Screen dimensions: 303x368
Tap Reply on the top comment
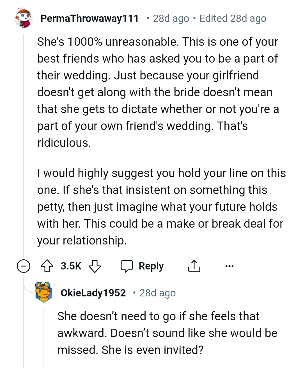(151, 266)
